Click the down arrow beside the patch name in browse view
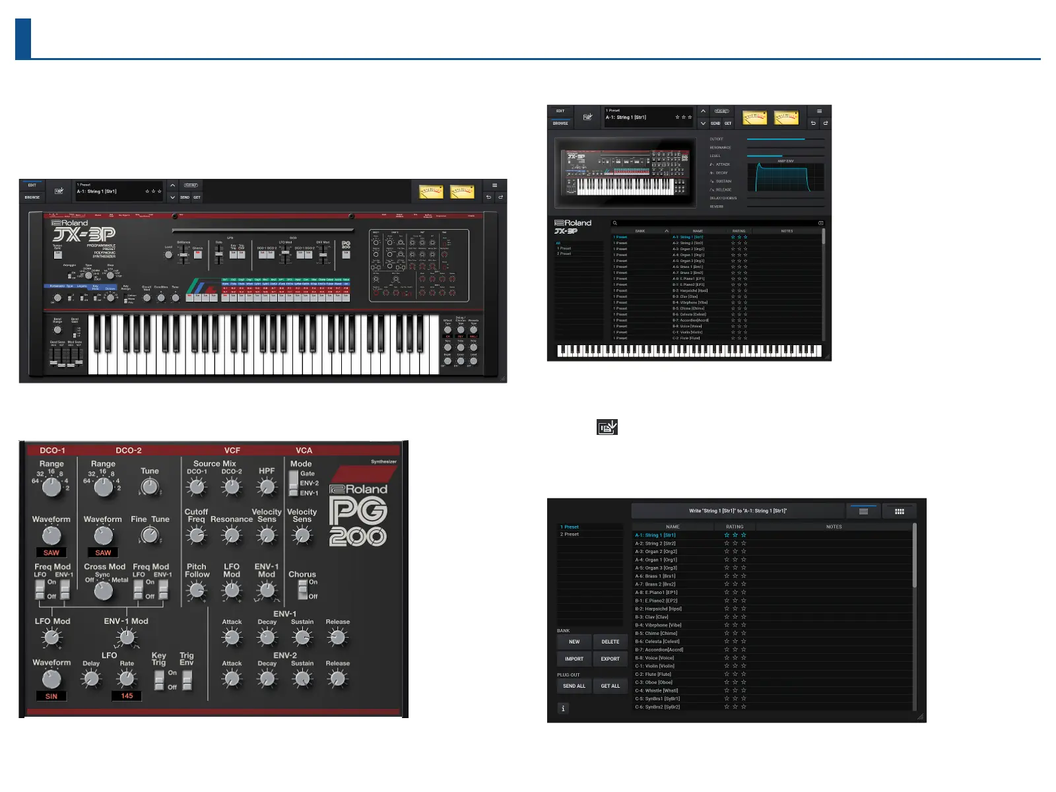 (x=703, y=123)
